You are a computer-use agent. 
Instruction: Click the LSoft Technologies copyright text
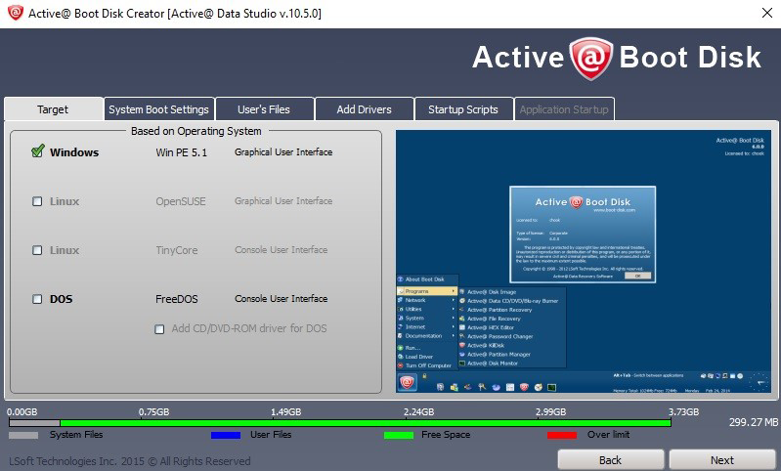pos(129,461)
